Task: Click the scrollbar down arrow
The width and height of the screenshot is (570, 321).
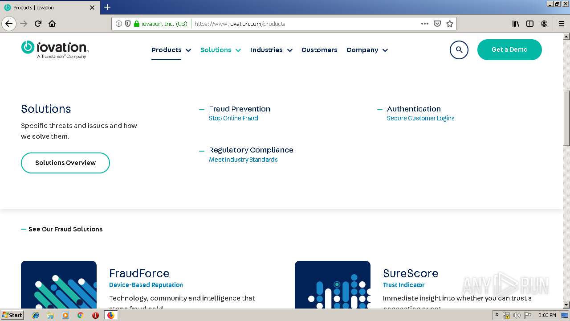Action: click(566, 305)
